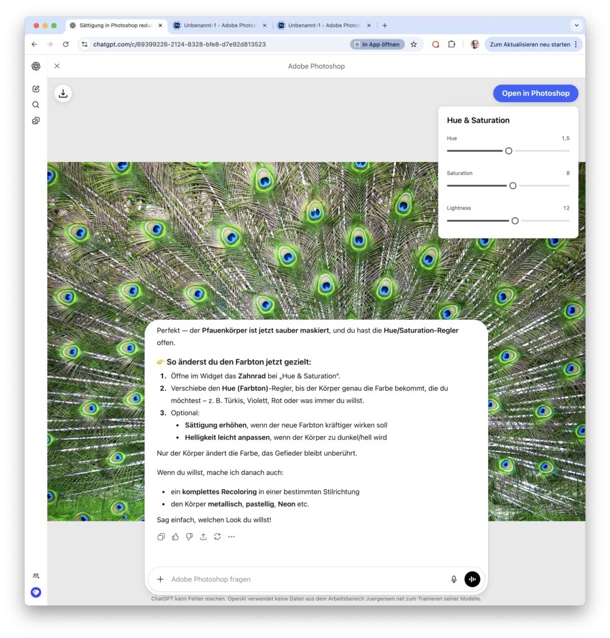Viewport: 610px width, 638px height.
Task: Open more options ellipsis below the response
Action: click(x=232, y=536)
